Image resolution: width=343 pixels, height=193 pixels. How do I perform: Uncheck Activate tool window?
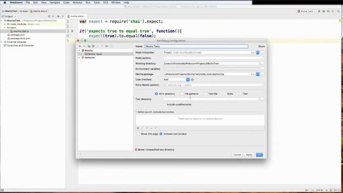click(161, 134)
